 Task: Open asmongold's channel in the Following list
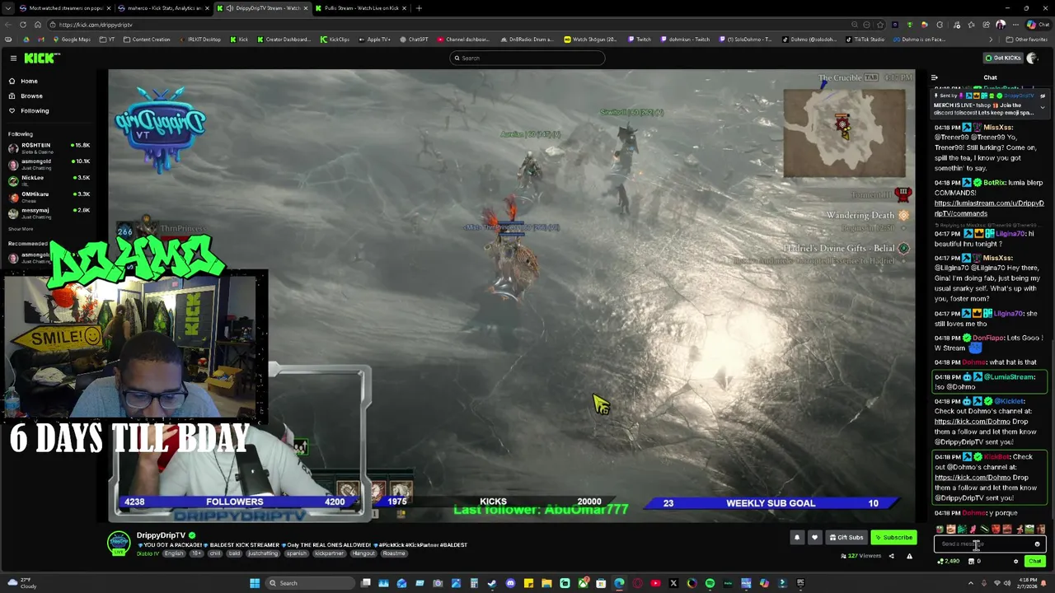pyautogui.click(x=49, y=163)
